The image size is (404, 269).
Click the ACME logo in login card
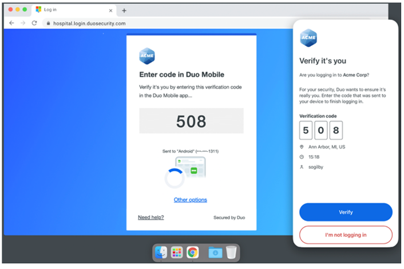[x=147, y=56]
